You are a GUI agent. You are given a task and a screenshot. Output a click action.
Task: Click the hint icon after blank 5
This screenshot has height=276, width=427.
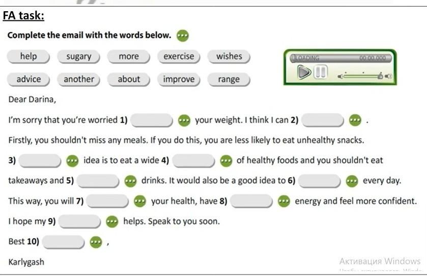[130, 181]
